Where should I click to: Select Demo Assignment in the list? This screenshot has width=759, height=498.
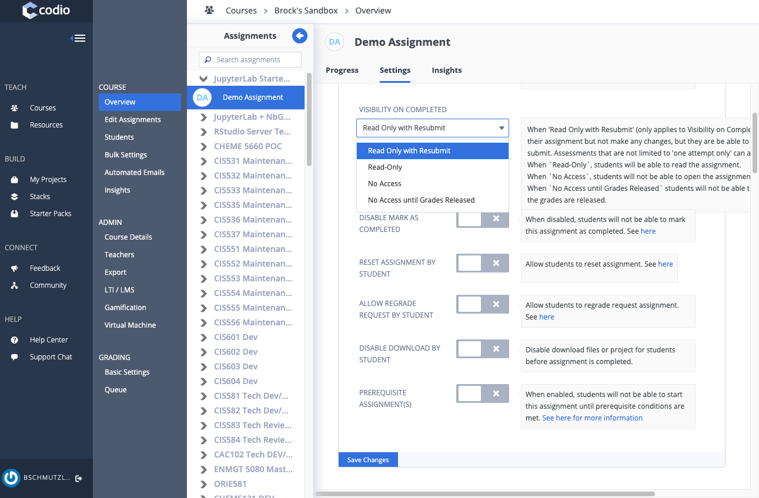(246, 97)
